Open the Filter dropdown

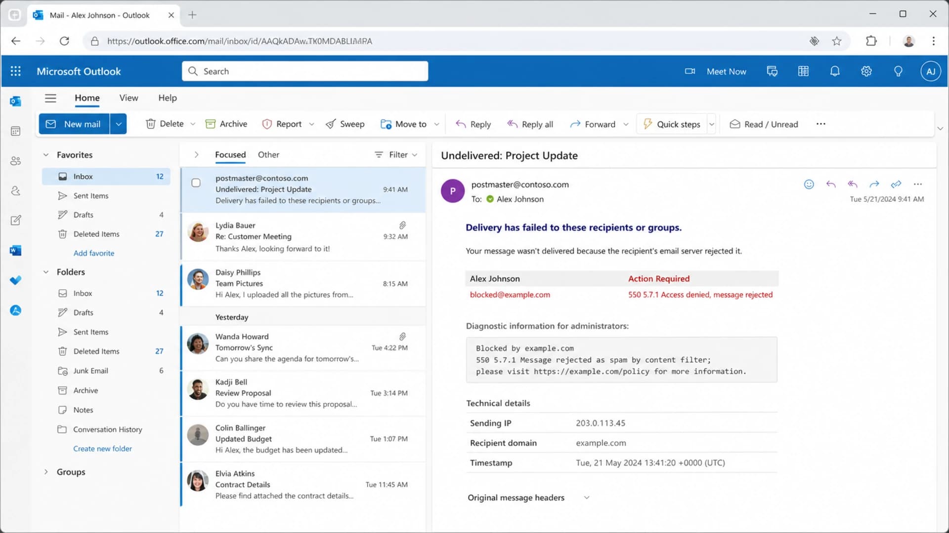coord(396,154)
